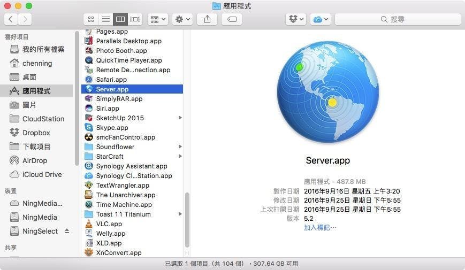Open the Dropbox toolbar dropdown
465x270 pixels.
296,19
